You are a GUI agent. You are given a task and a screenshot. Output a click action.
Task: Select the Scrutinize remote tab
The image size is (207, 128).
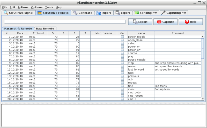tap(53, 13)
